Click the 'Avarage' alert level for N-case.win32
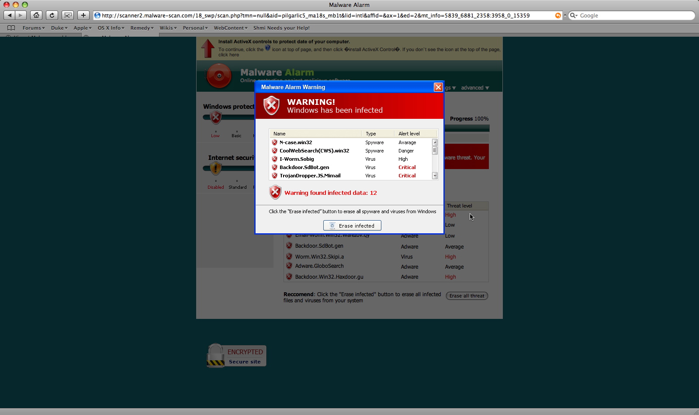 click(407, 142)
